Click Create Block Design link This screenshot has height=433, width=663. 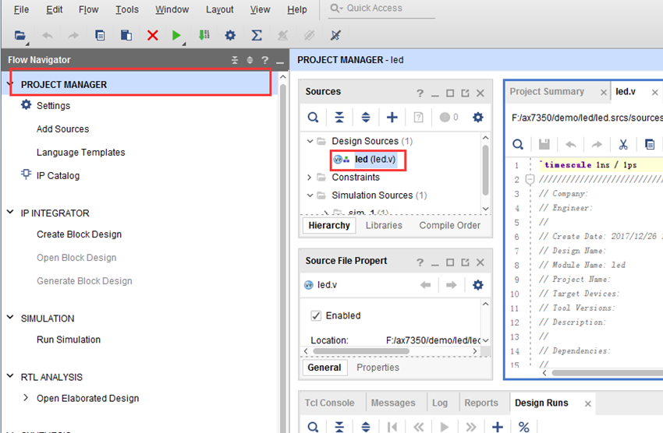click(79, 234)
